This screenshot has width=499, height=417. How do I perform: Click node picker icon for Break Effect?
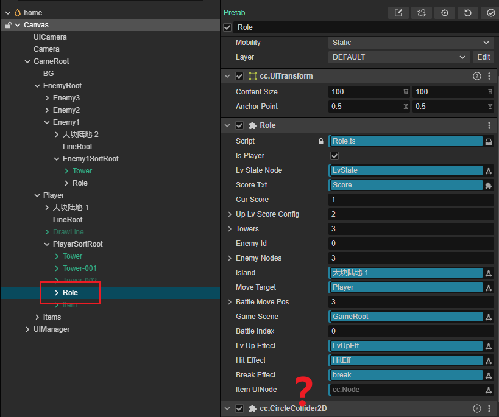(x=489, y=376)
